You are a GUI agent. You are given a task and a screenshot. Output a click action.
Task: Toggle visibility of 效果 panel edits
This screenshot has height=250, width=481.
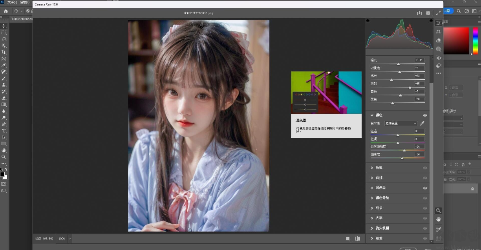[x=425, y=168]
